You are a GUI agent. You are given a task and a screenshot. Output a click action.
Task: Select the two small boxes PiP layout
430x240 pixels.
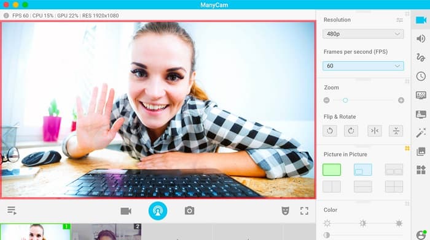coord(394,170)
